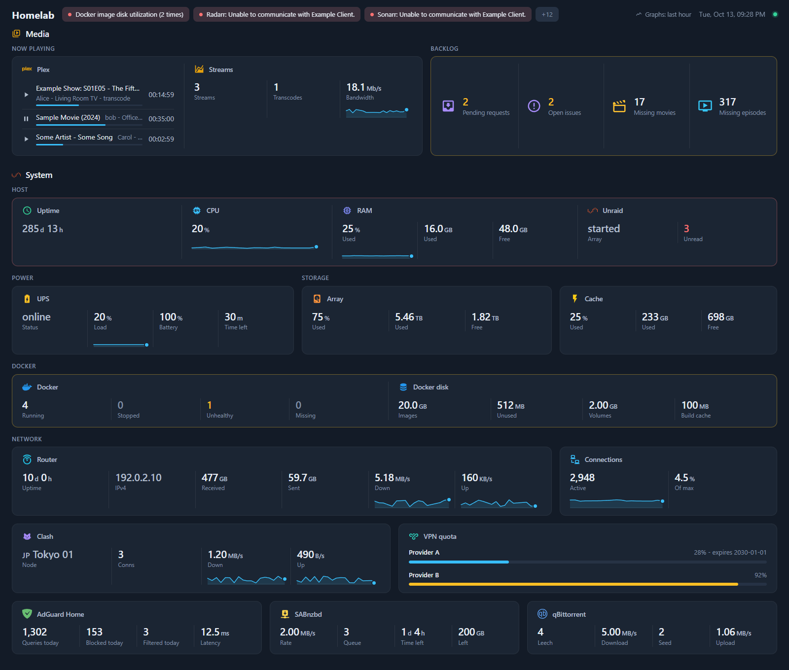Screen dimensions: 789x670
Task: Click the 317 Missing episodes value
Action: tap(727, 102)
